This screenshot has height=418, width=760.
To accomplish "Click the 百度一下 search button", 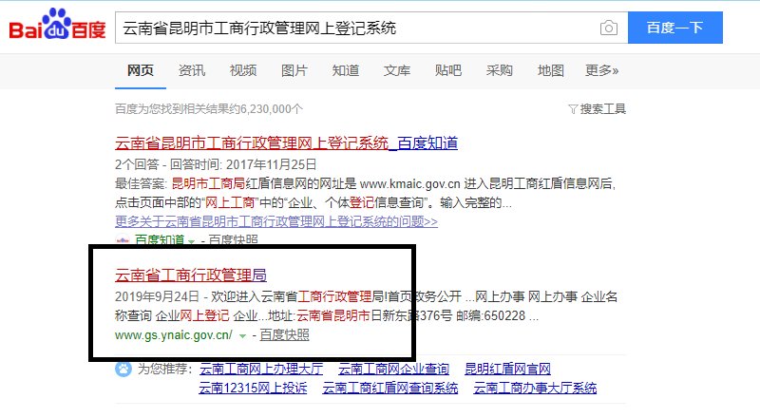I will click(674, 28).
